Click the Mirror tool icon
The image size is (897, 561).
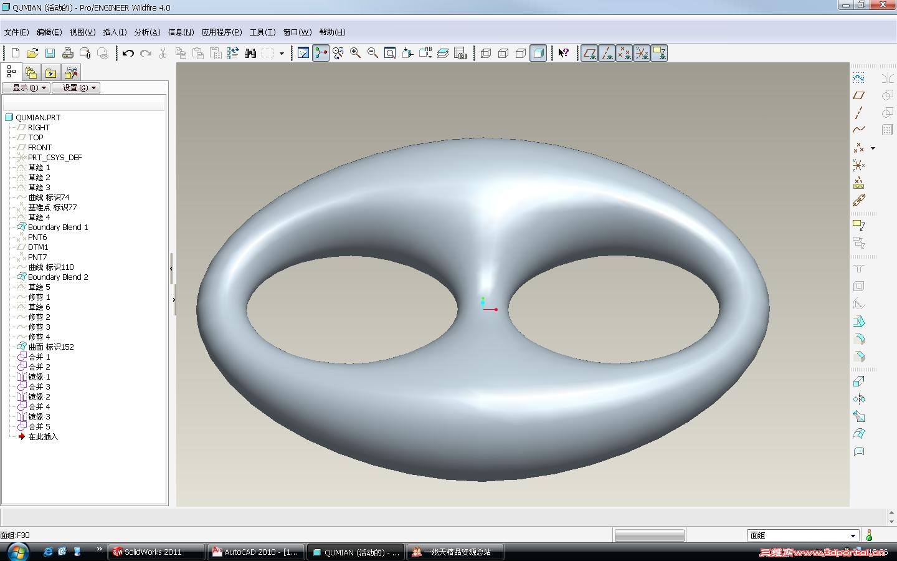pyautogui.click(x=888, y=78)
